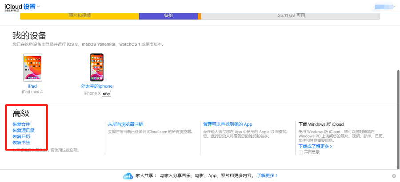The image size is (400, 182).
Task: Click 恢复日历 link
Action: point(21,136)
